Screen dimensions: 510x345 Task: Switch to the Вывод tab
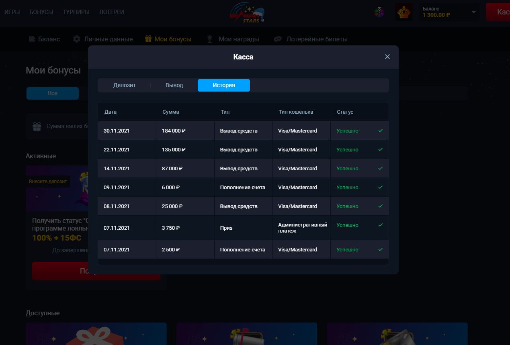(x=174, y=85)
